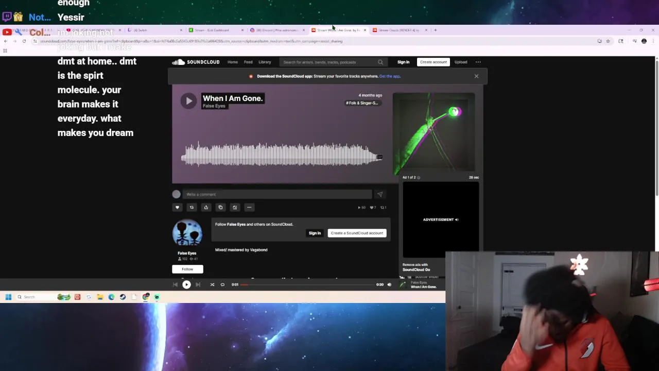Image resolution: width=659 pixels, height=371 pixels.
Task: Add the track to Next Up
Action: coord(235,207)
